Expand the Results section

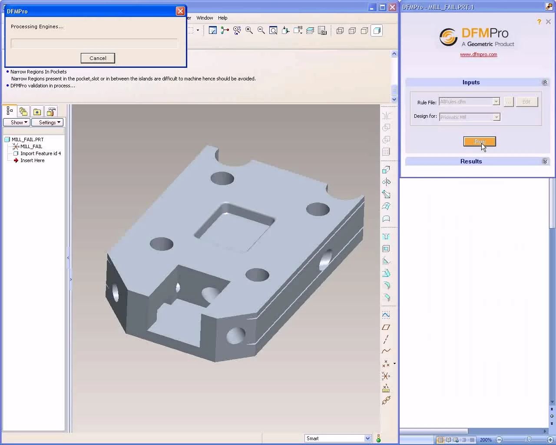pyautogui.click(x=545, y=162)
